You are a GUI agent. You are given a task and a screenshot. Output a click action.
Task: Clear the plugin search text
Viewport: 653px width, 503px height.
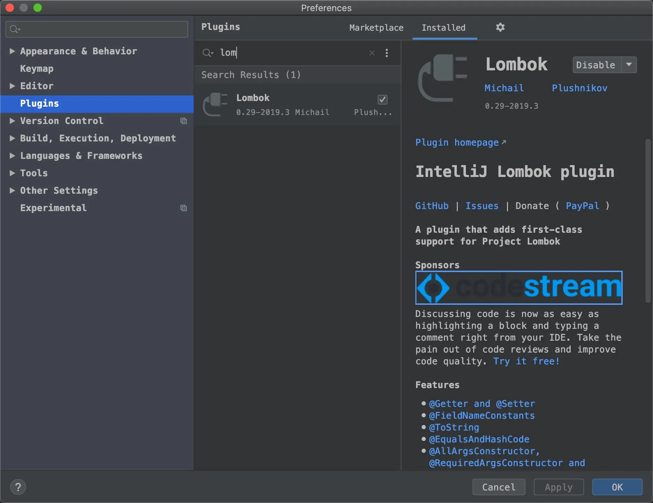click(x=372, y=53)
